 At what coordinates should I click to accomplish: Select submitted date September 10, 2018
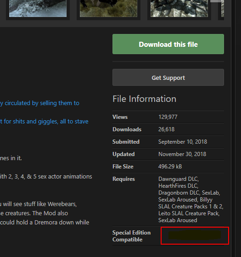click(183, 142)
